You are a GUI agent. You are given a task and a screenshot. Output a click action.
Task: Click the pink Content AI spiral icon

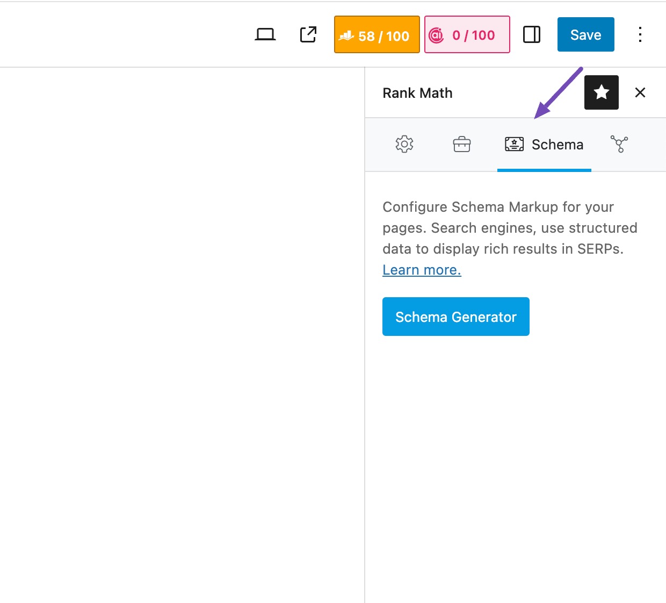(x=436, y=35)
